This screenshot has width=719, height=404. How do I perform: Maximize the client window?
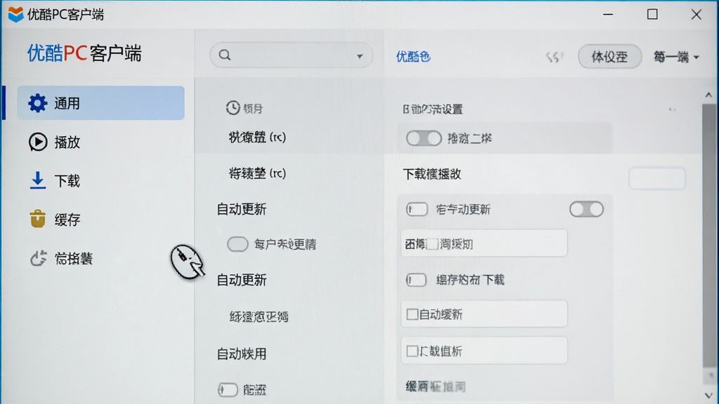tap(652, 15)
